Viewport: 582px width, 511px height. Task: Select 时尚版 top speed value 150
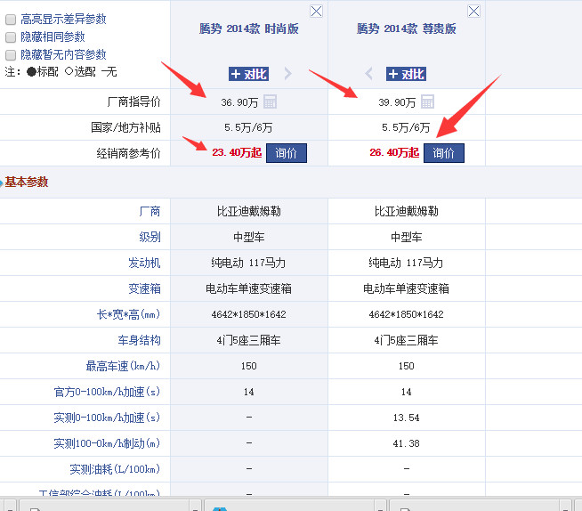pyautogui.click(x=248, y=366)
